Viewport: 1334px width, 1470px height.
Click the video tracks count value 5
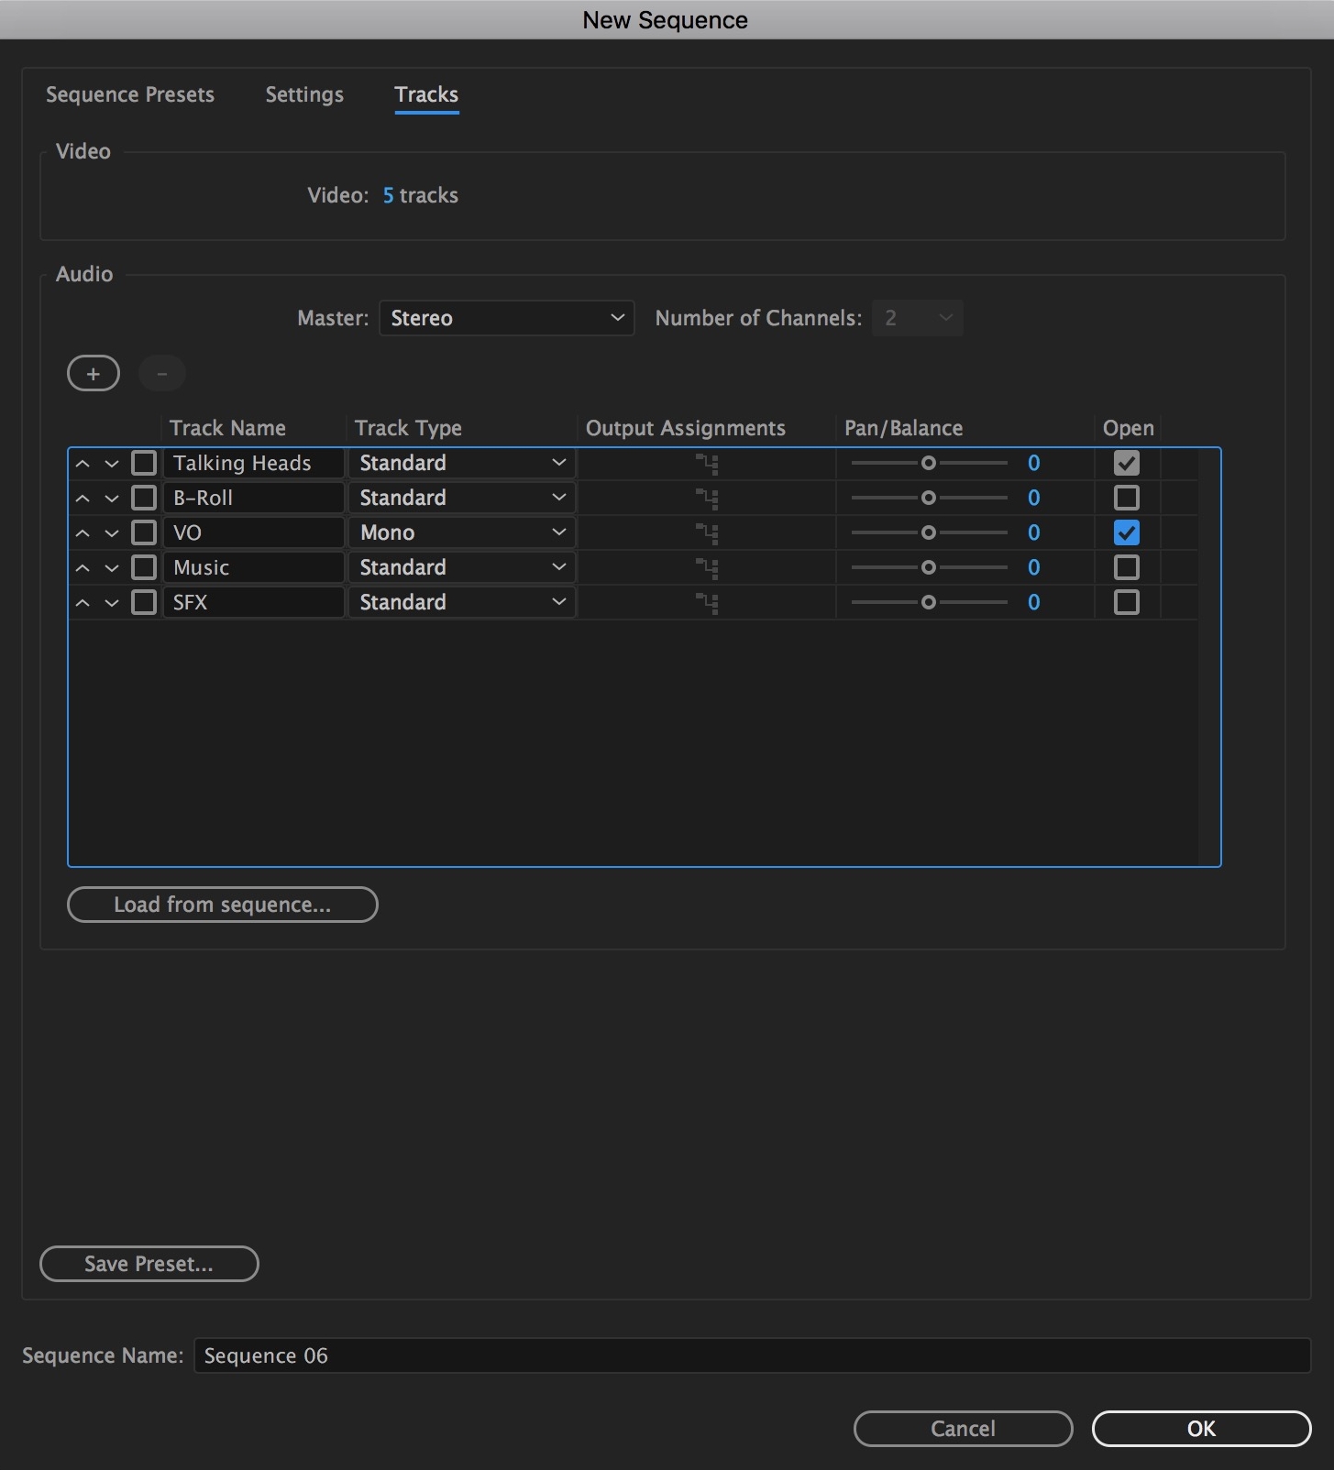tap(389, 195)
